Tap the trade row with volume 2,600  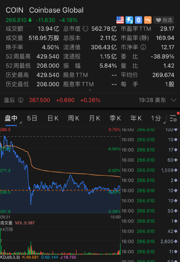tap(150, 241)
